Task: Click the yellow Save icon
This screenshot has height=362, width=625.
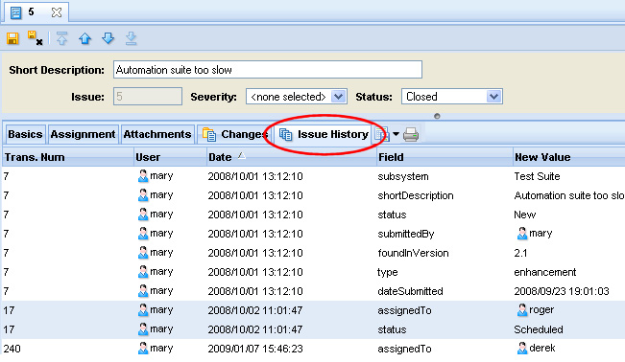Action: (x=12, y=38)
